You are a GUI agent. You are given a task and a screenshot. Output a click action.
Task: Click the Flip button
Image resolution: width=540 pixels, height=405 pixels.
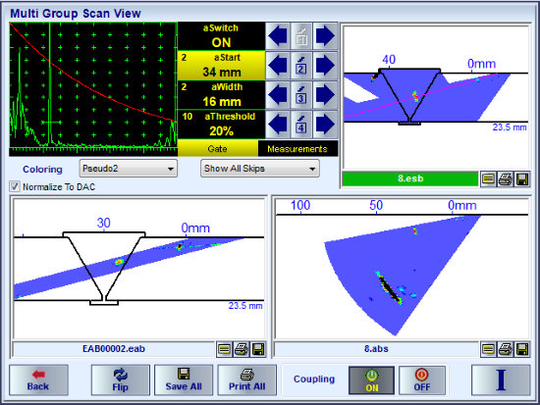click(121, 380)
